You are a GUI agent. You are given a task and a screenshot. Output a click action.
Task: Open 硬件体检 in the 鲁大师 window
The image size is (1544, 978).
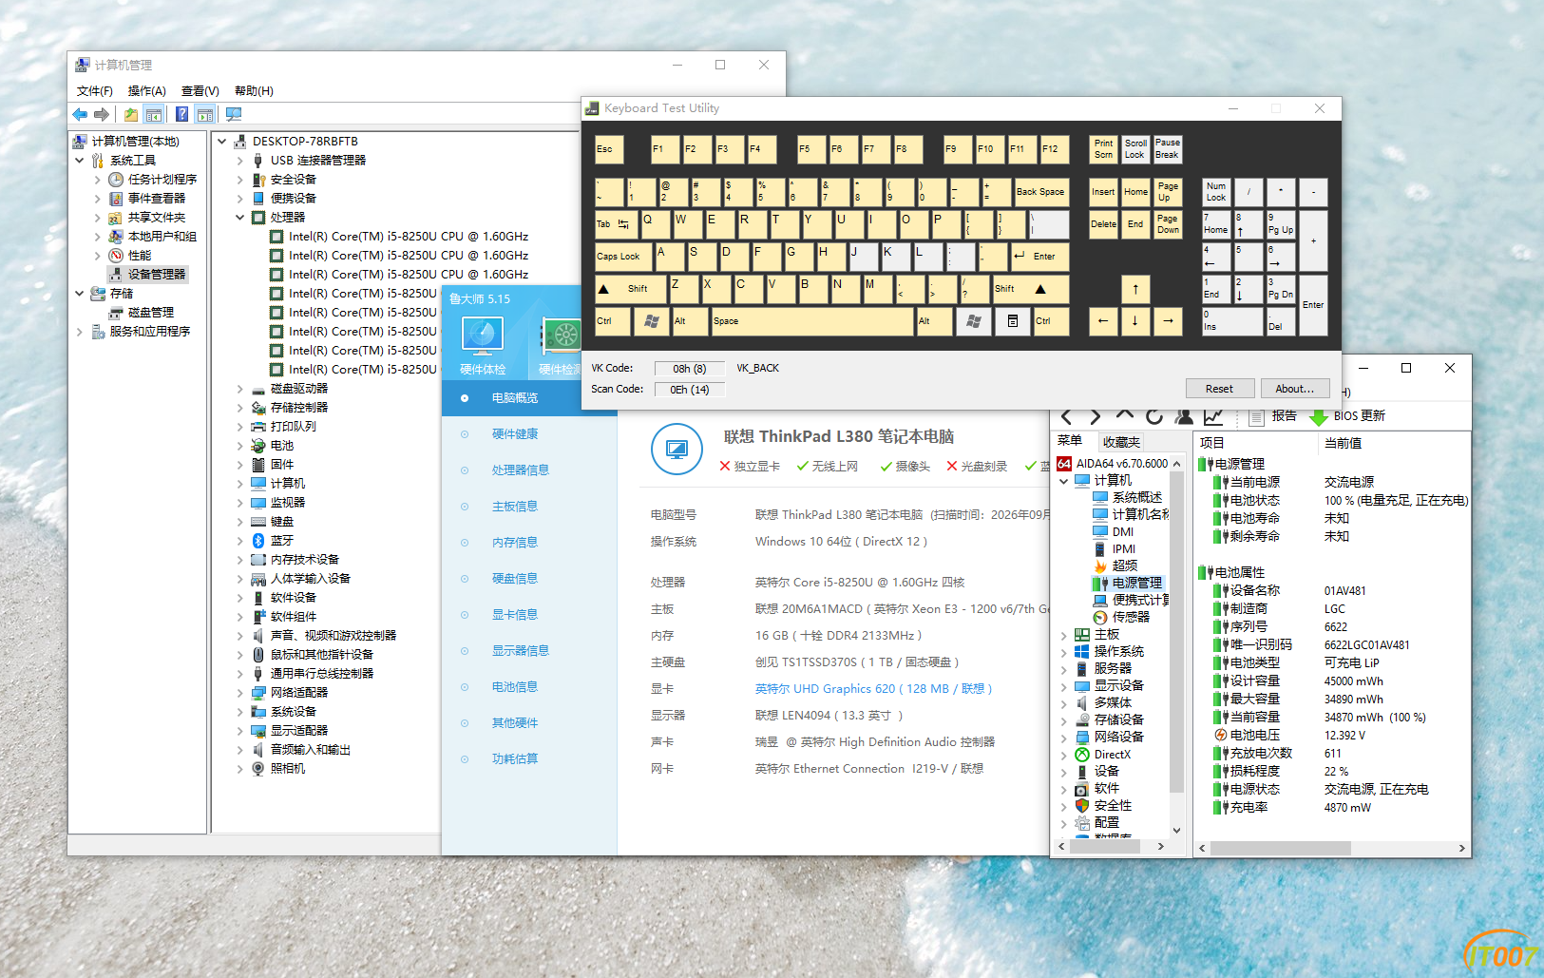(483, 346)
